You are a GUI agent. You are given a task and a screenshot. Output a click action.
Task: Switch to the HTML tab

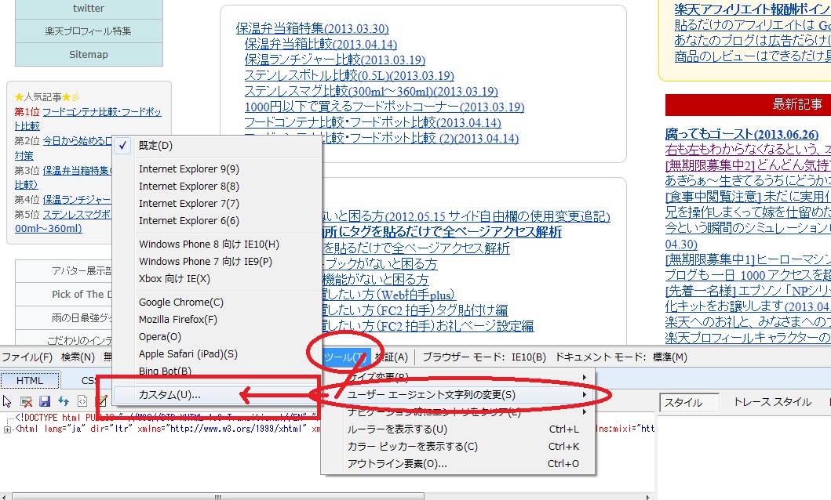(x=30, y=380)
